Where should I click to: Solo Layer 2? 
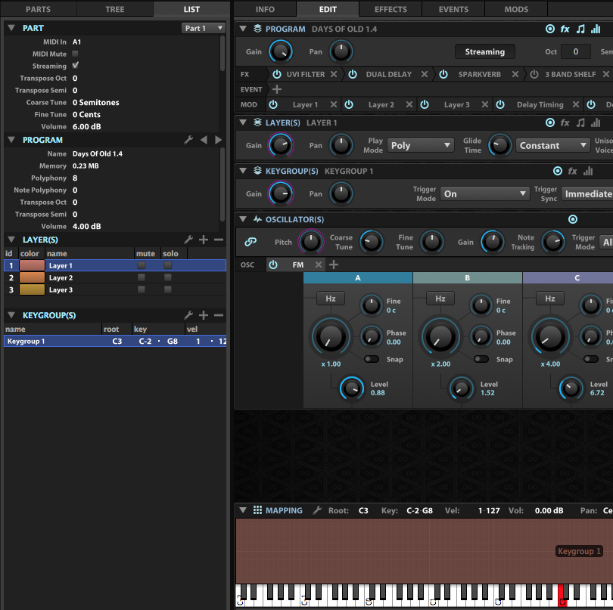[x=168, y=277]
